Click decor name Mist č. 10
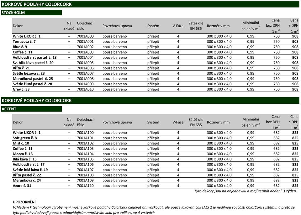Image resolution: width=301 pixels, height=215 pixels. pos(21,143)
